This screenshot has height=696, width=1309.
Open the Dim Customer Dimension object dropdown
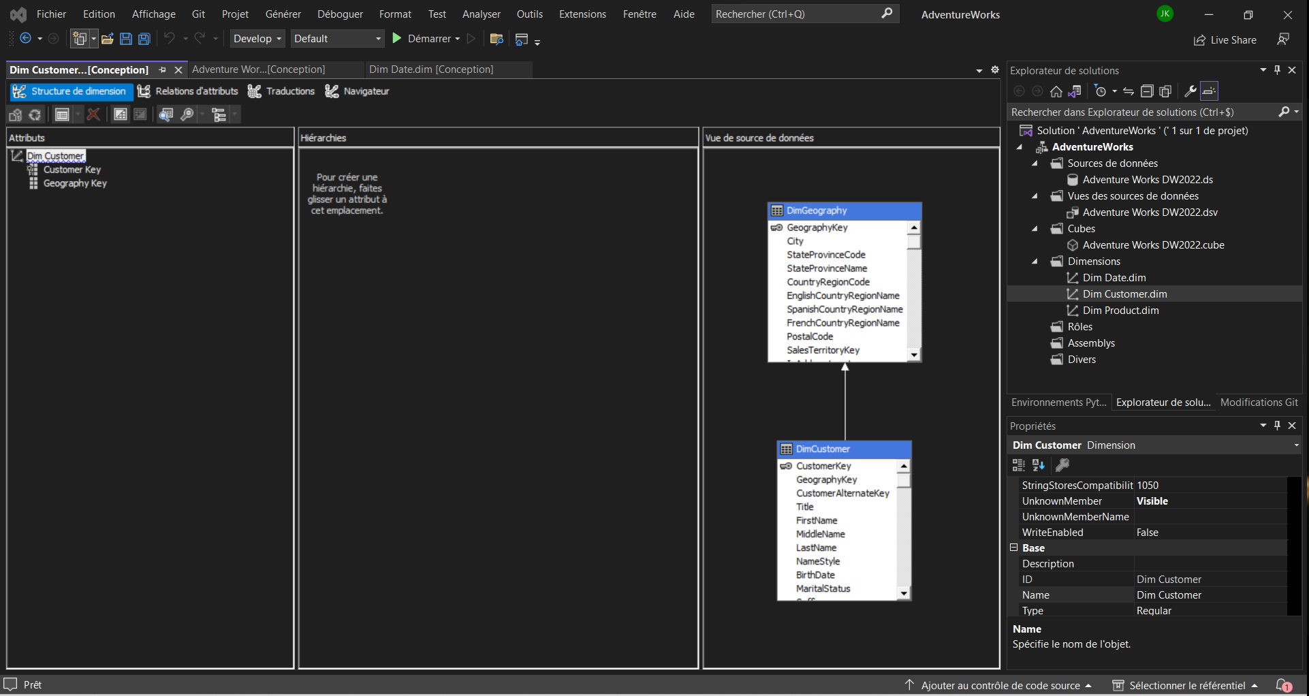(1296, 445)
